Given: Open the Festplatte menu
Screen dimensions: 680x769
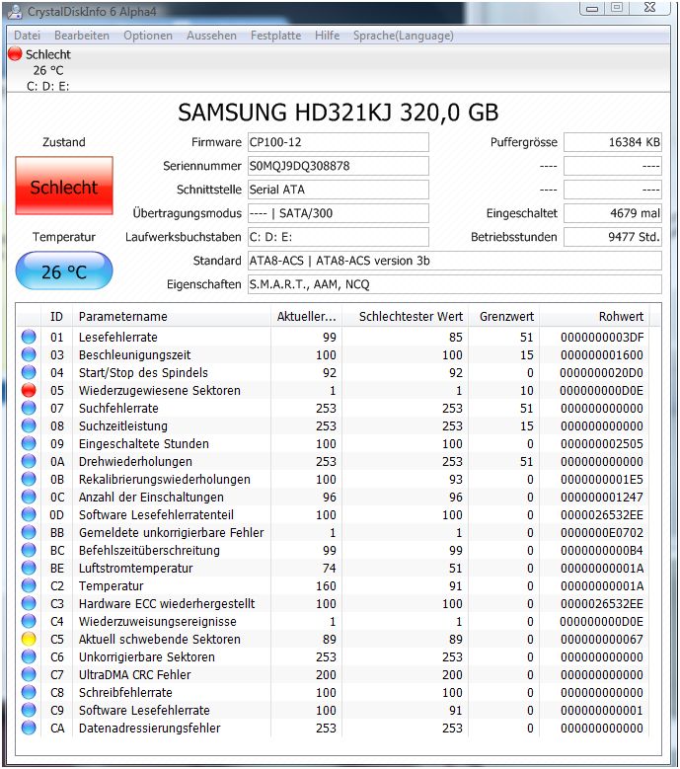Looking at the screenshot, I should point(275,36).
